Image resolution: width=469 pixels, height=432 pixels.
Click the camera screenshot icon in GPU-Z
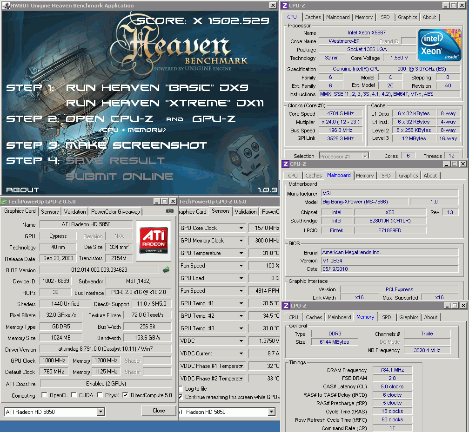169,211
